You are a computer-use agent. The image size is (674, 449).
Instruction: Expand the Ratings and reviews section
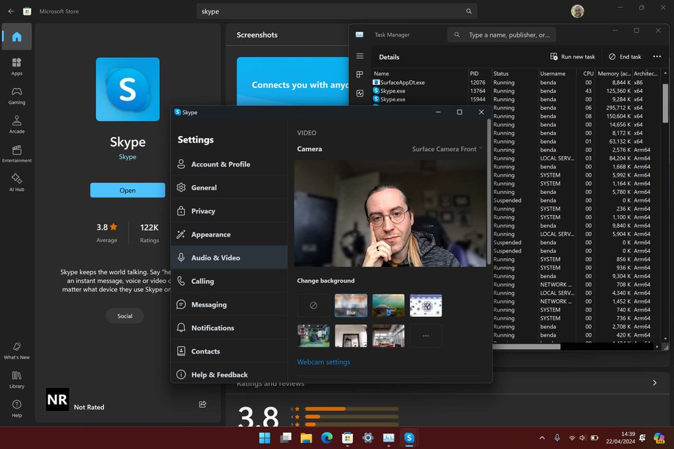(x=654, y=382)
